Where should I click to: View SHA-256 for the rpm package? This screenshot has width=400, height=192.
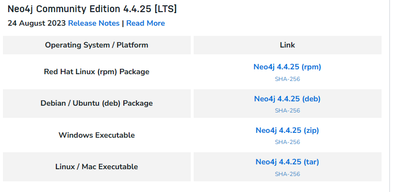pyautogui.click(x=287, y=79)
